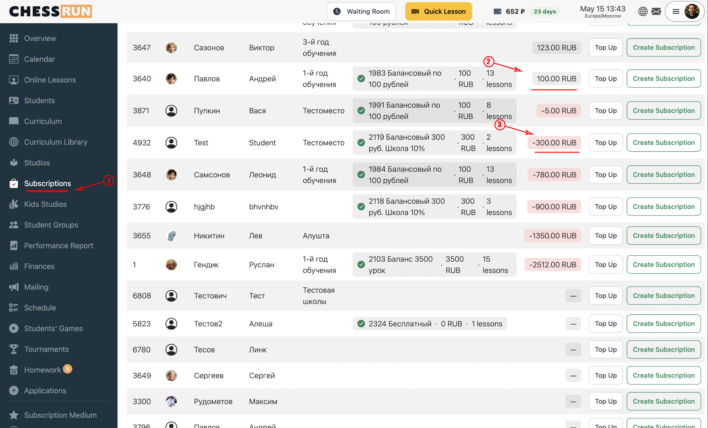Open the hamburger profile menu
The image size is (708, 428).
676,11
